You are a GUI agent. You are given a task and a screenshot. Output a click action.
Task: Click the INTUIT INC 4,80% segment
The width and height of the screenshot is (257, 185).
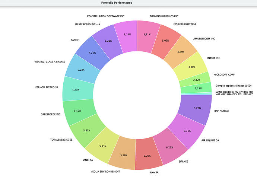pyautogui.click(x=191, y=66)
